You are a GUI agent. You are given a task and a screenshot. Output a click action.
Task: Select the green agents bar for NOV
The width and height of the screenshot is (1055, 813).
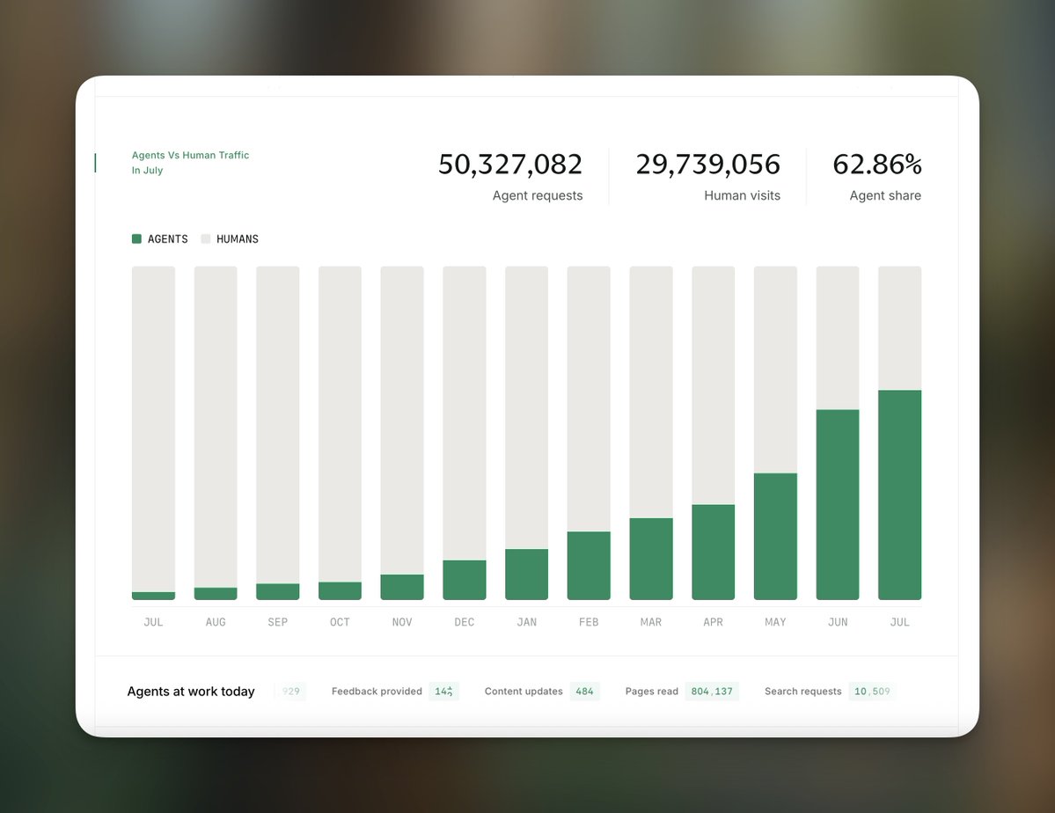[402, 587]
